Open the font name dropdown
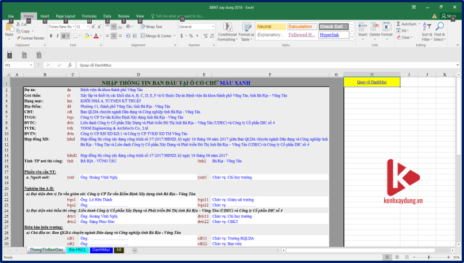The height and width of the screenshot is (263, 464). [x=72, y=26]
